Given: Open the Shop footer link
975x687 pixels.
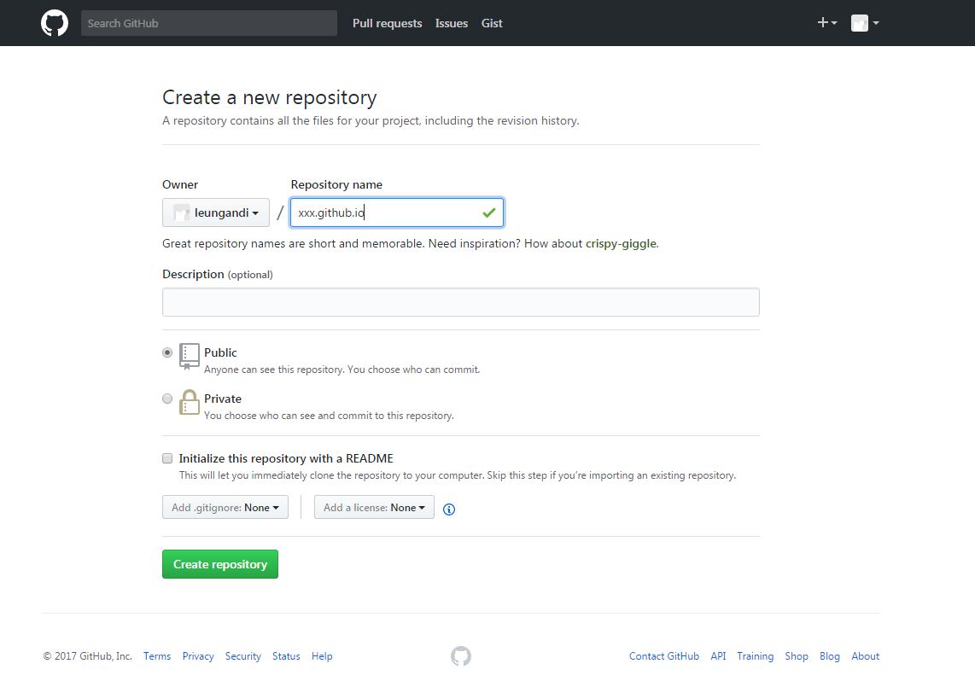Looking at the screenshot, I should point(797,656).
